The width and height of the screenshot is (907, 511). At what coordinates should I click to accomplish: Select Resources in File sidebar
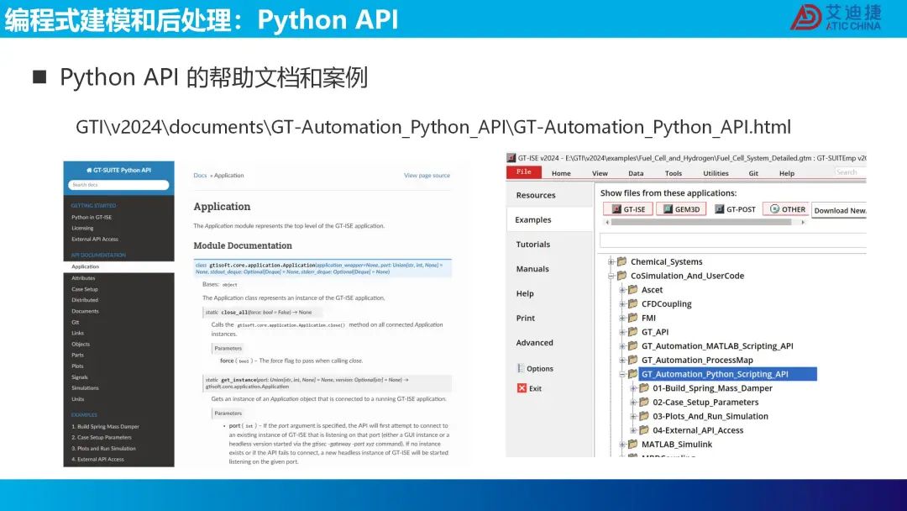(x=549, y=195)
